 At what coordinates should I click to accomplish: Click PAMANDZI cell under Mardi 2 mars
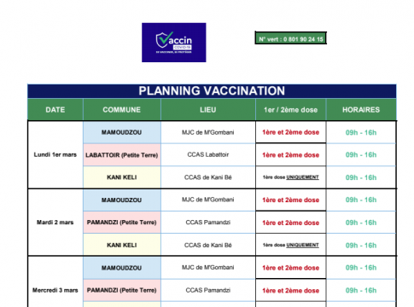(122, 223)
